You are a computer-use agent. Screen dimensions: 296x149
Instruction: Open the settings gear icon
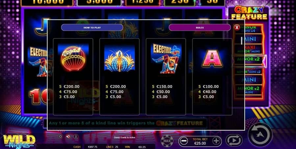click(61, 137)
